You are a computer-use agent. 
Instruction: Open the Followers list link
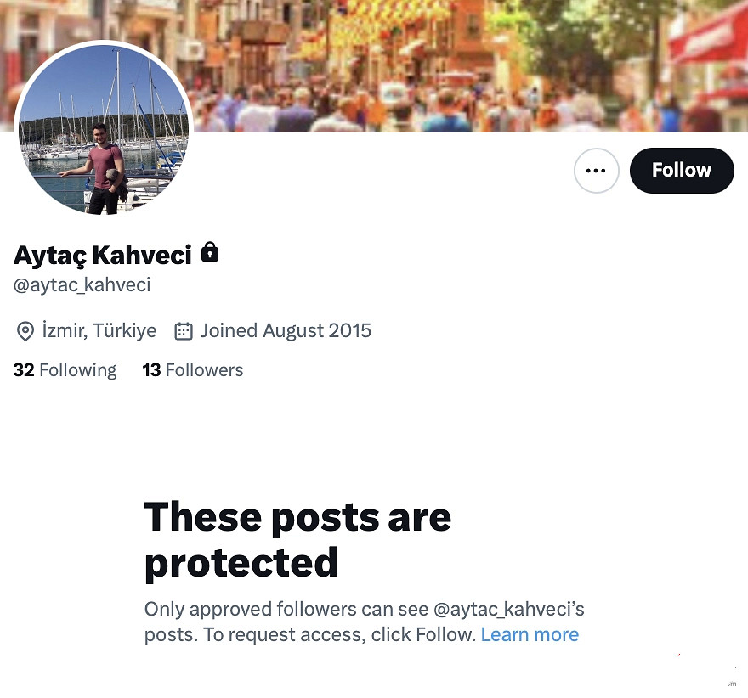click(x=204, y=370)
